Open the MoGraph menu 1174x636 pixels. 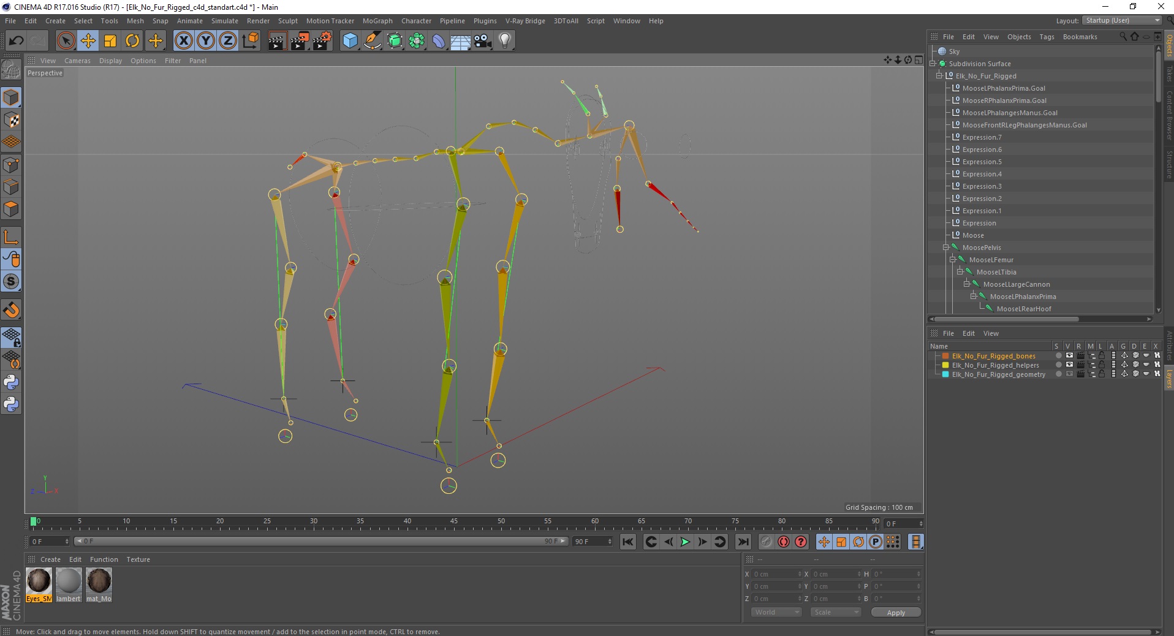[x=377, y=21]
